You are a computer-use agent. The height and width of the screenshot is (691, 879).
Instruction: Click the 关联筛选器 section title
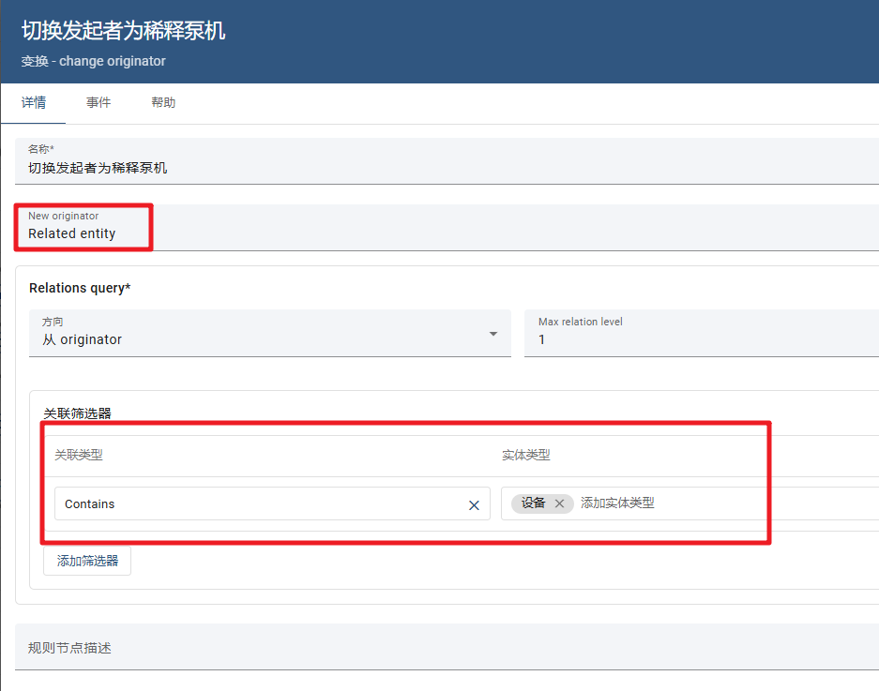[77, 413]
